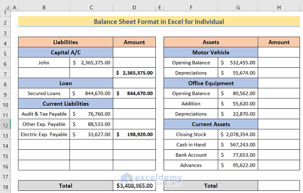303x193 pixels.
Task: Select column G header
Action: click(238, 8)
